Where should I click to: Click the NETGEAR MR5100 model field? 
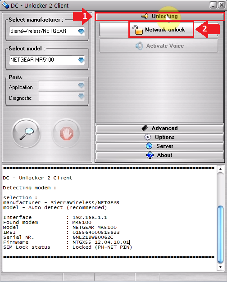click(47, 60)
